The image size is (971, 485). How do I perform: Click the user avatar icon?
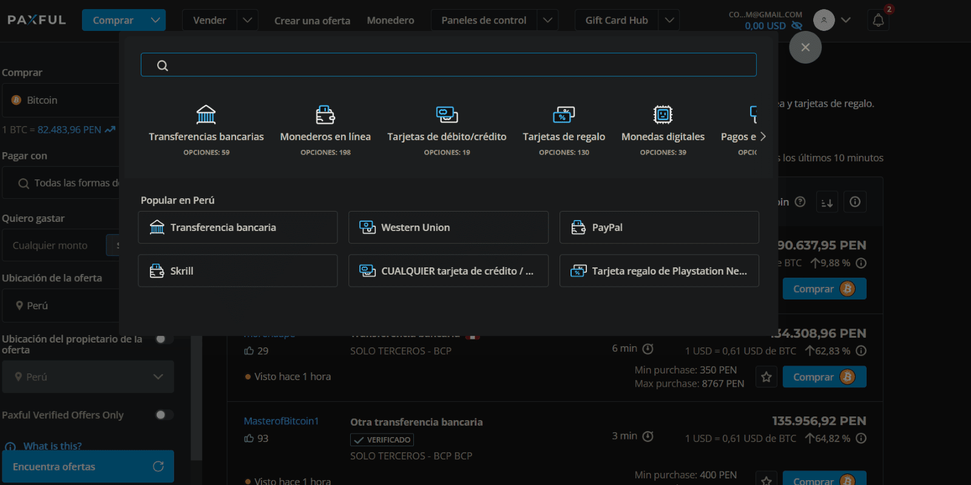tap(824, 20)
